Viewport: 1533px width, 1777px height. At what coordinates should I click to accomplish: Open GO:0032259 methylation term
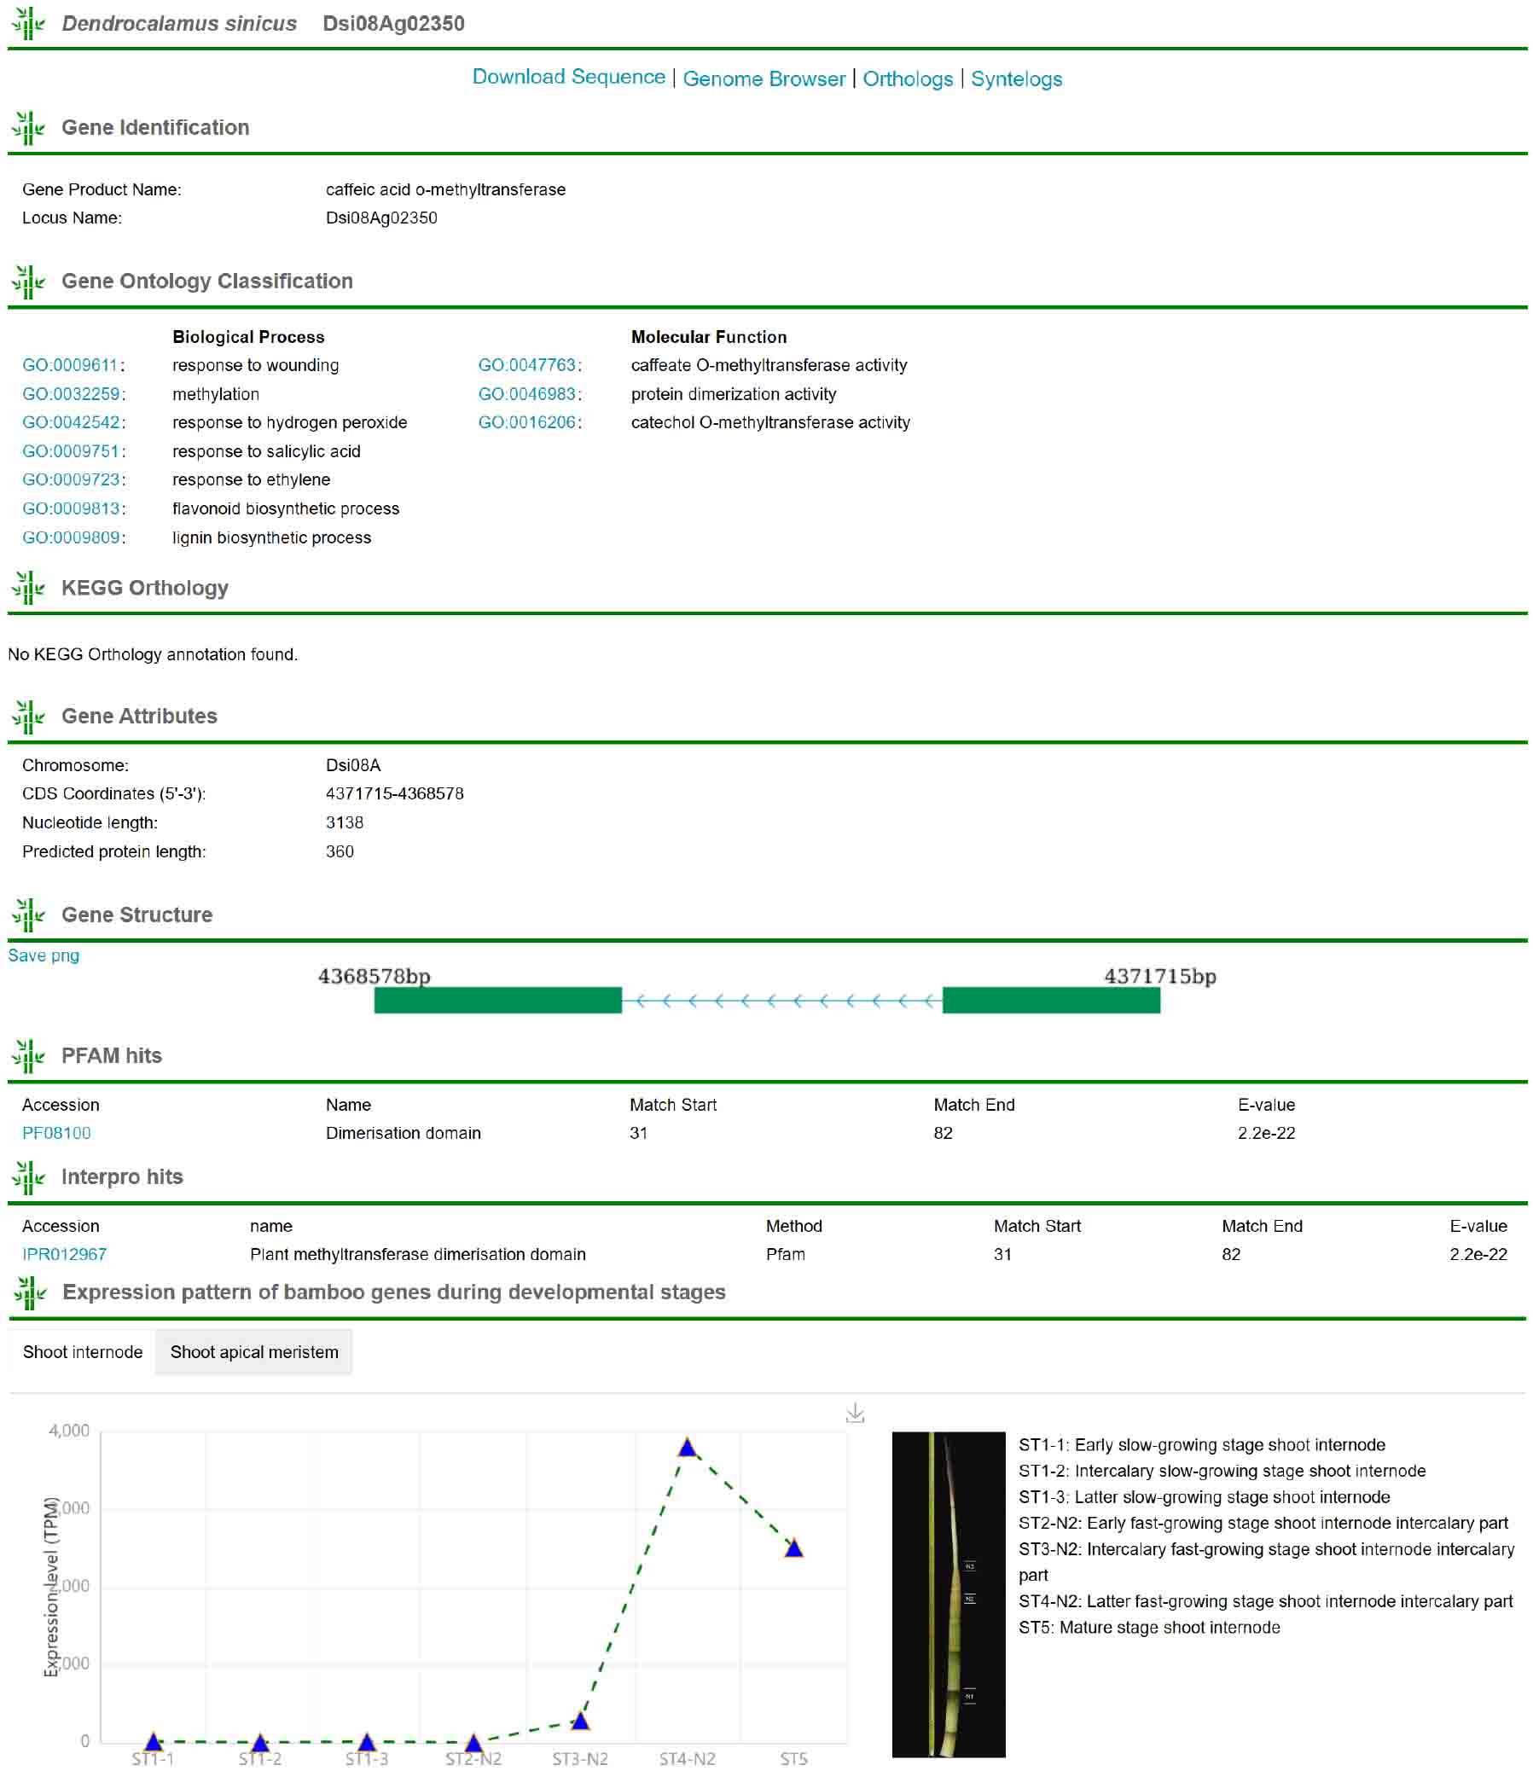point(70,394)
